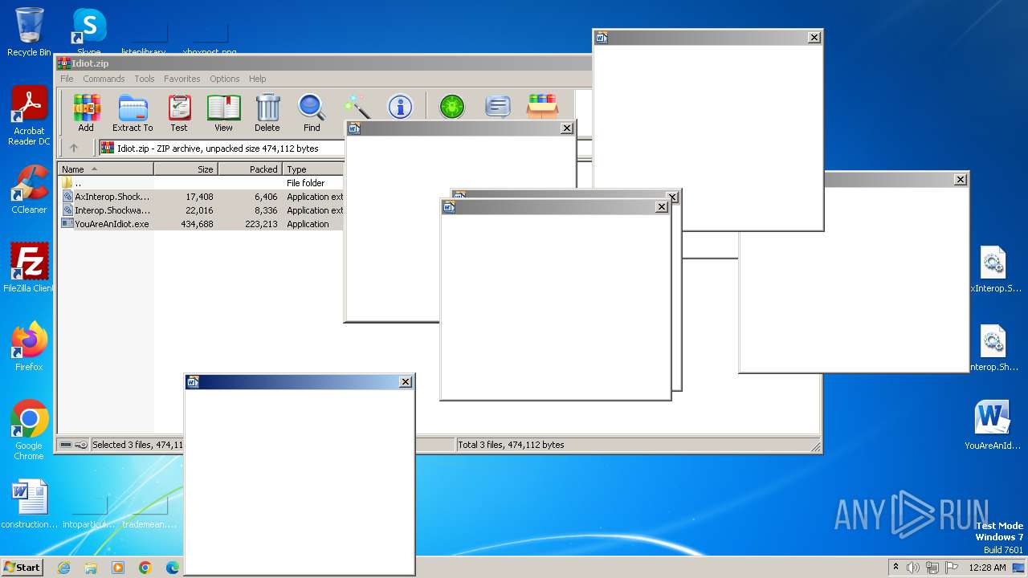Click the Add toolbar icon in WinRAR

click(86, 112)
